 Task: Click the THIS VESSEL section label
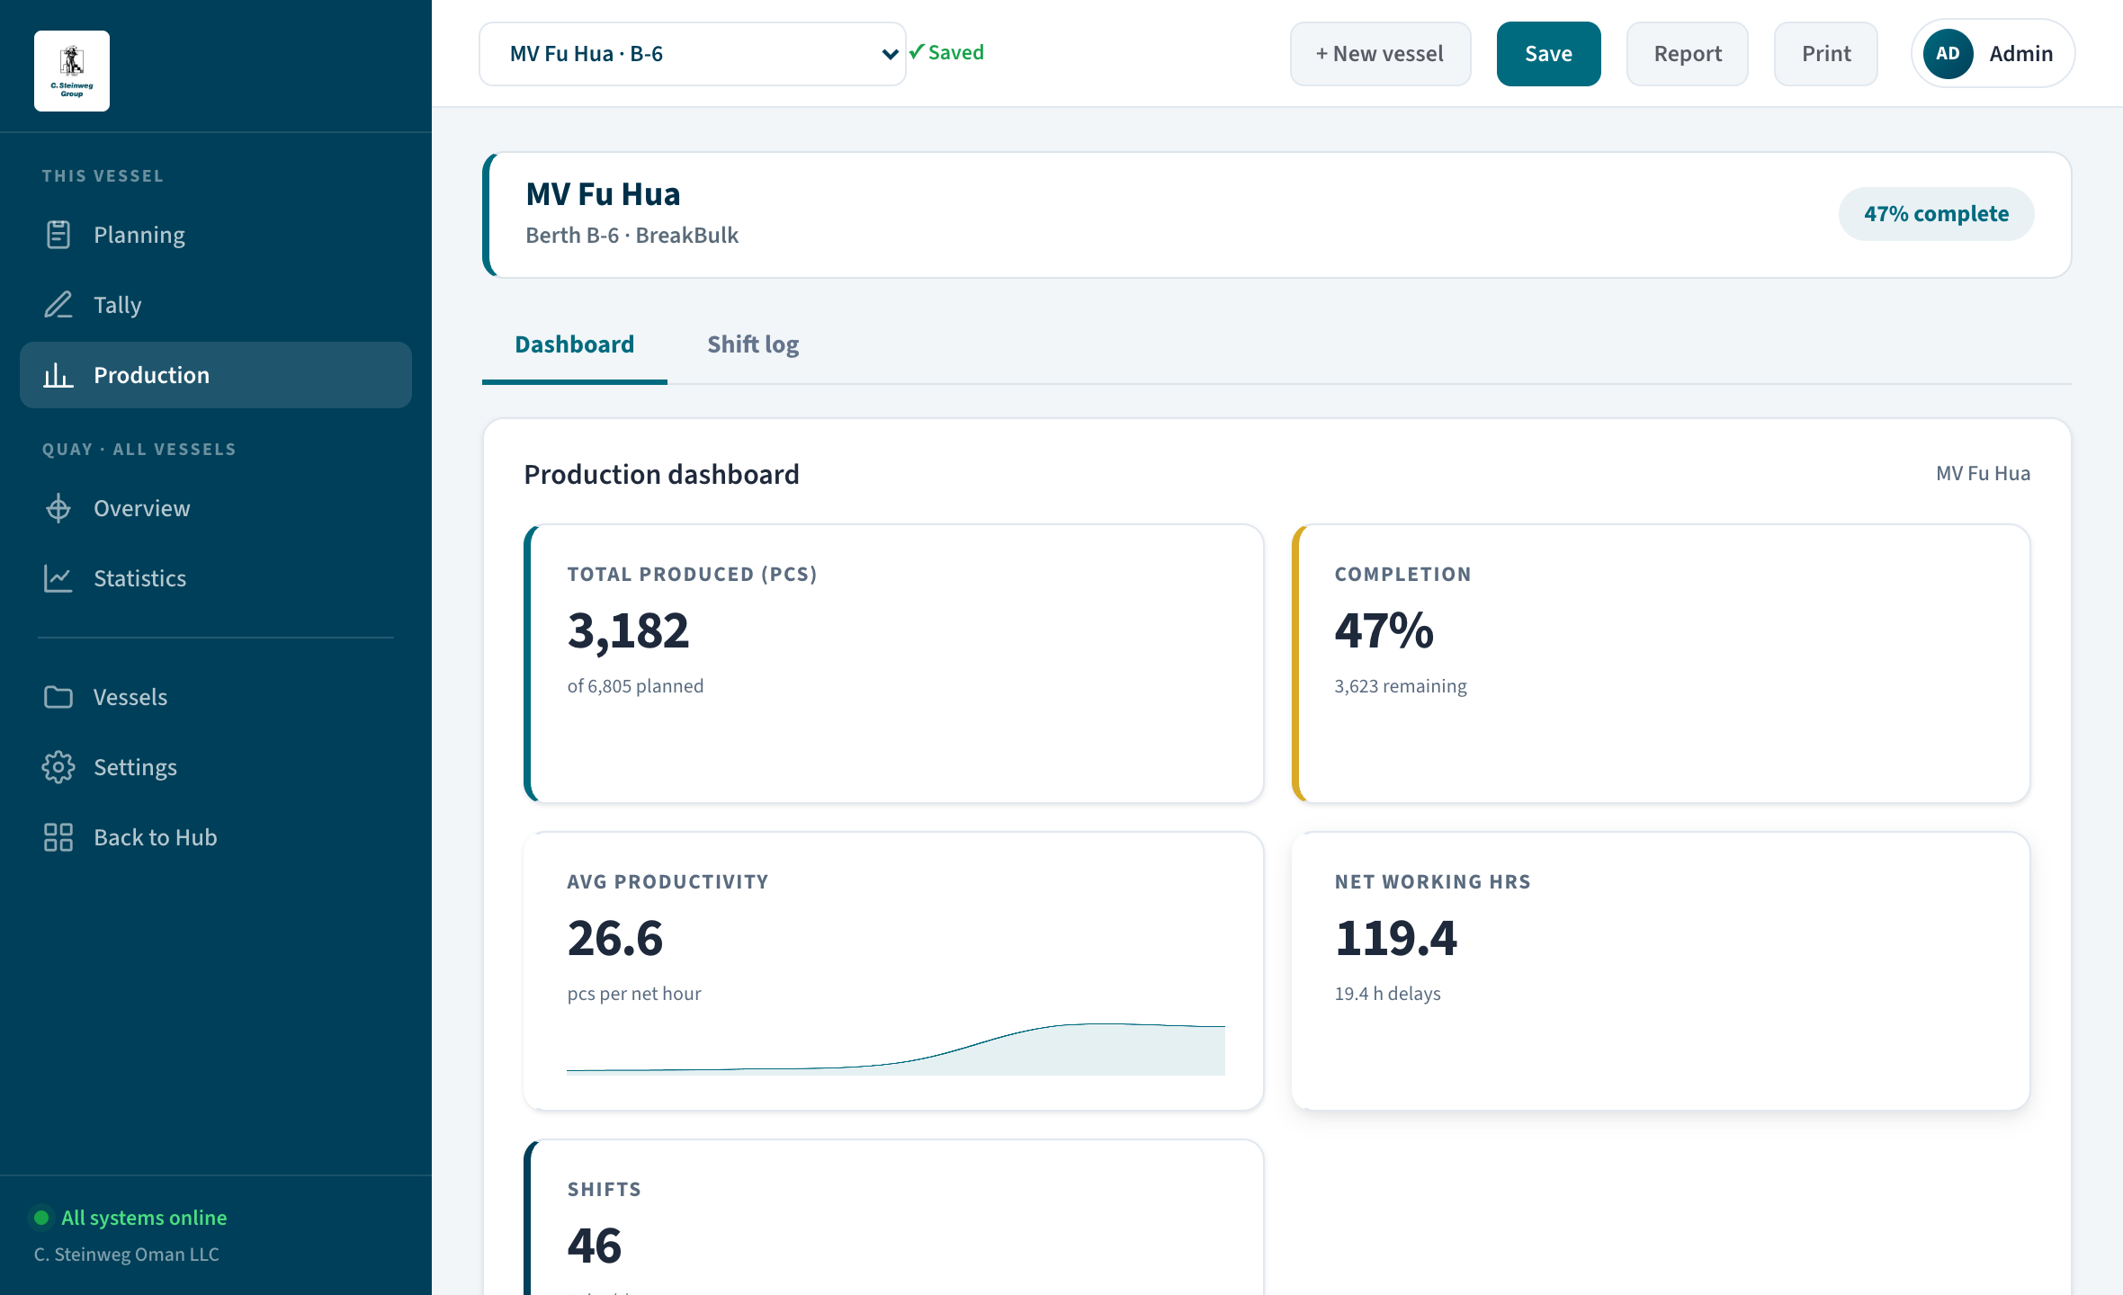tap(103, 176)
